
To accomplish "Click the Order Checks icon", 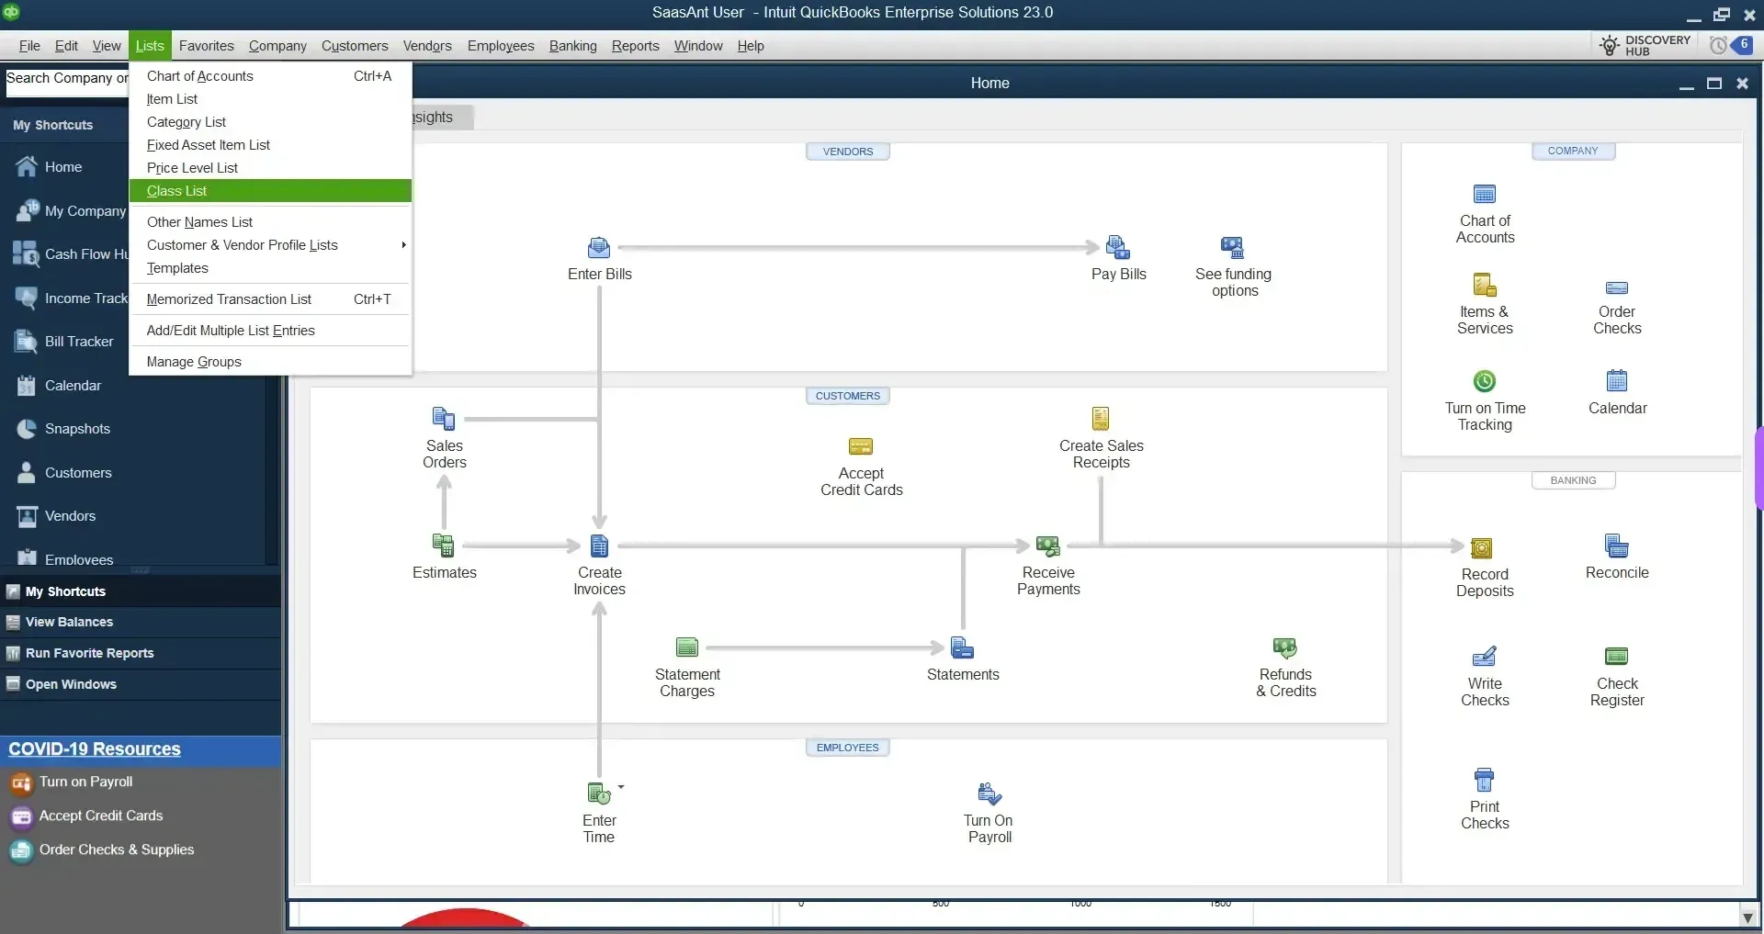I will (x=1617, y=287).
